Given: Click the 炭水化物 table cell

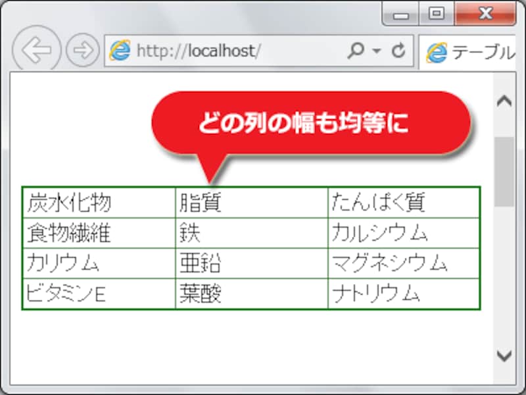Looking at the screenshot, I should point(99,203).
